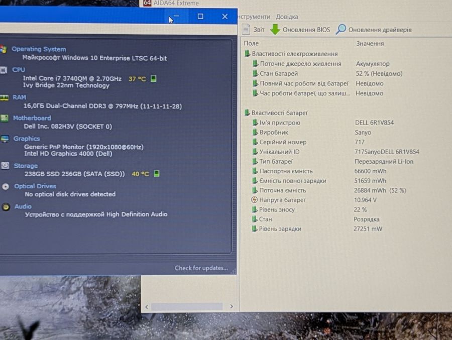Click the Graphics monitor icon in Speccy
The width and height of the screenshot is (452, 340).
pos(5,139)
